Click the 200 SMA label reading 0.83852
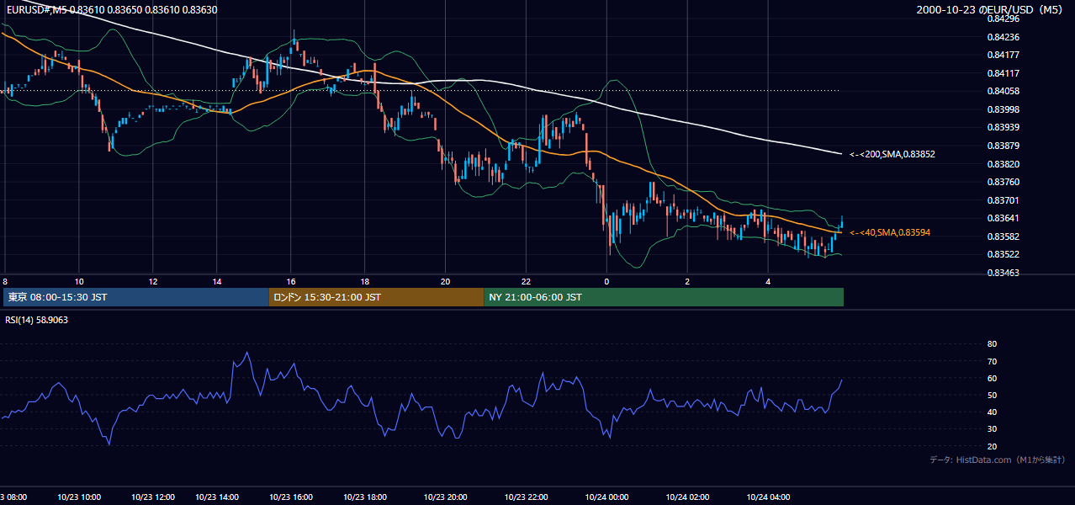Screen dimensions: 1075x505 click(x=892, y=154)
